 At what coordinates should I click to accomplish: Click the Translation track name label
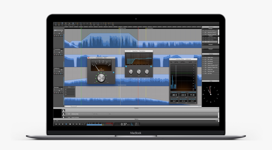(59, 49)
